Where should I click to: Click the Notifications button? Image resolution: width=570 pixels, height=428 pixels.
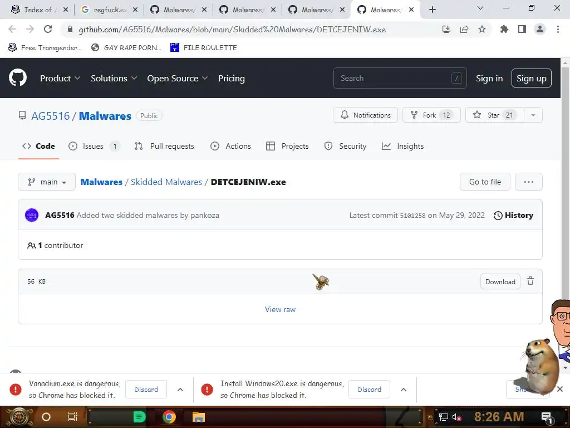365,115
